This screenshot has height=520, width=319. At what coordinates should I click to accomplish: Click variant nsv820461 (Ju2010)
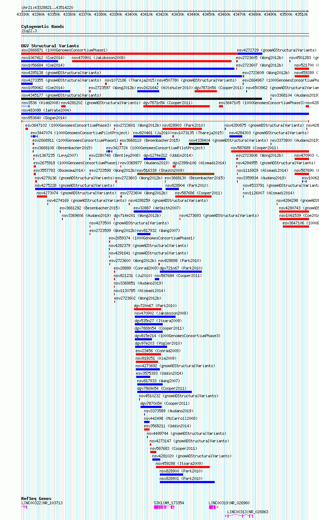pos(152,133)
